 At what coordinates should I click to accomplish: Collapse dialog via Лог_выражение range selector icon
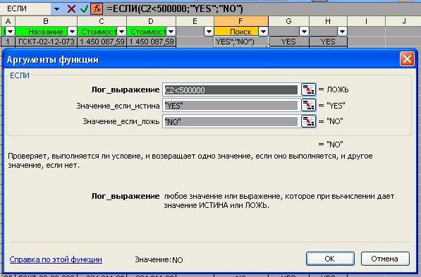pyautogui.click(x=308, y=90)
